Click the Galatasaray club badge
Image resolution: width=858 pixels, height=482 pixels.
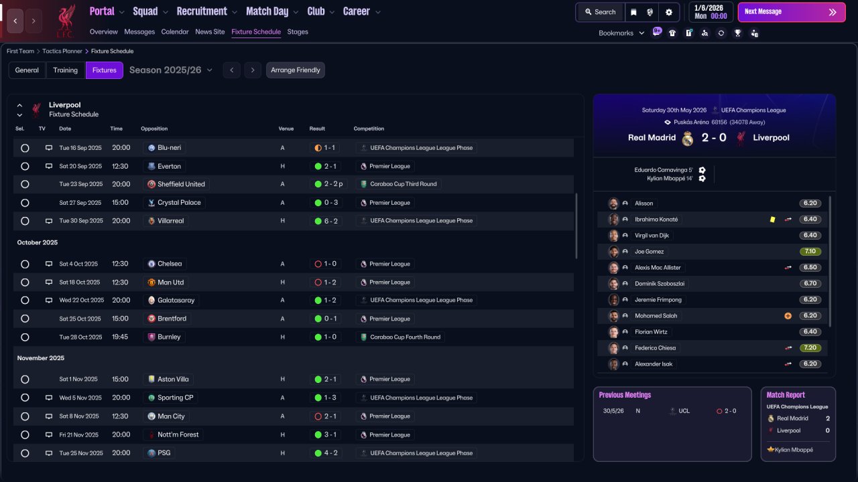pyautogui.click(x=151, y=301)
